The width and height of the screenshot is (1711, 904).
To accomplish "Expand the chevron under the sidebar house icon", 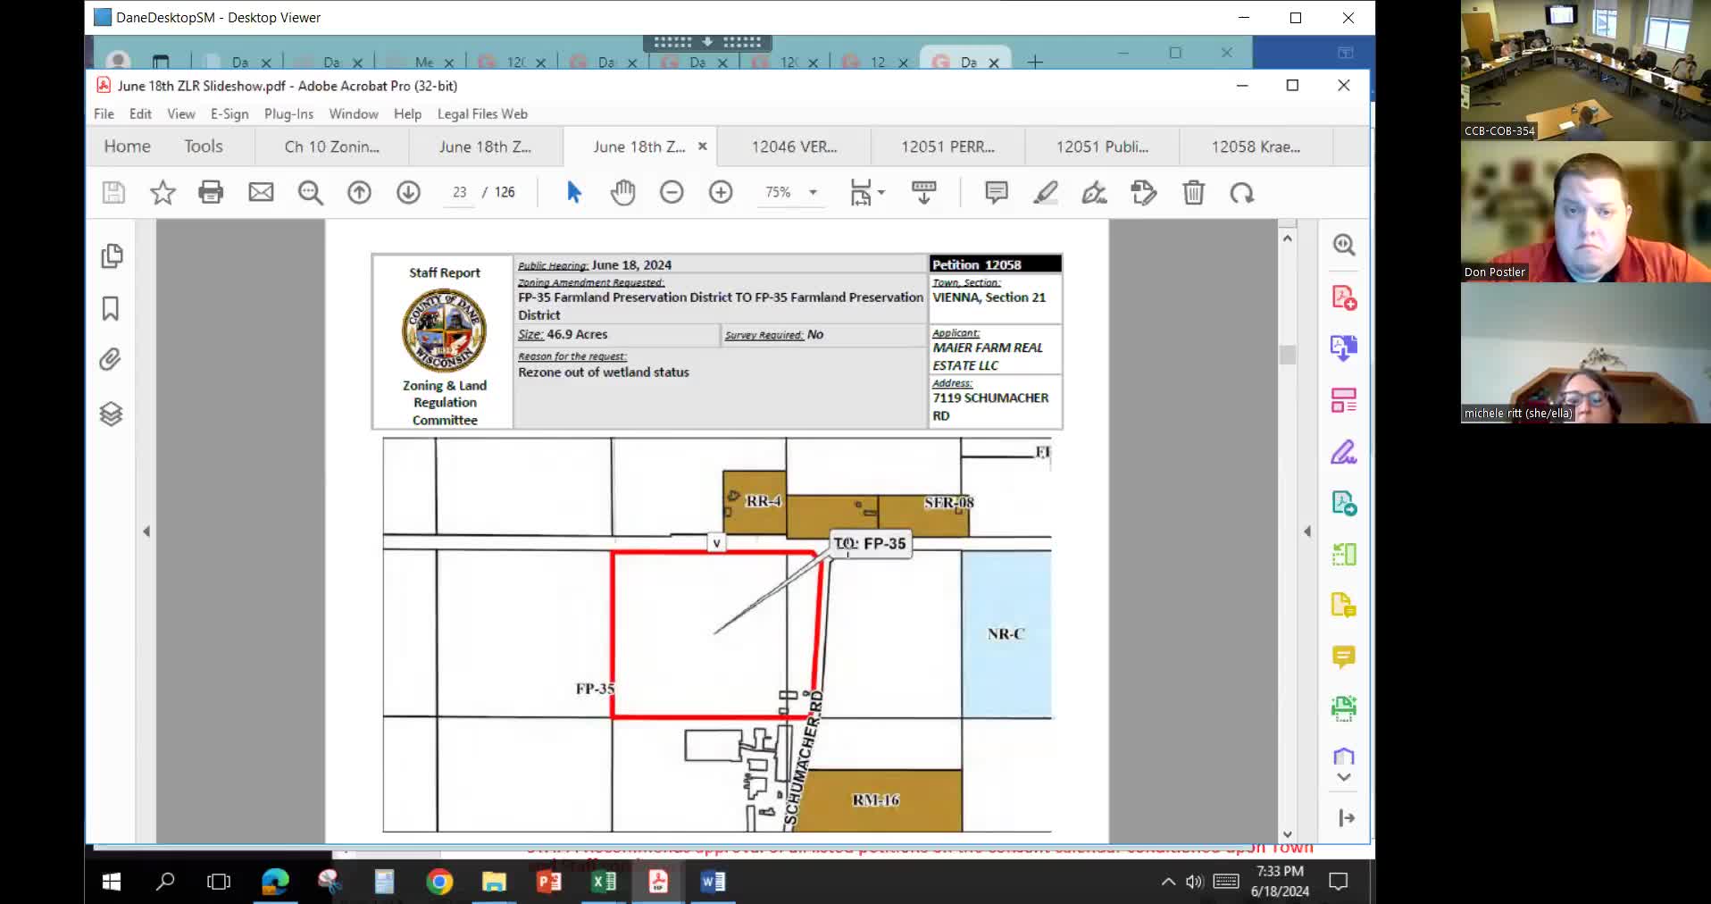I will [x=1344, y=778].
